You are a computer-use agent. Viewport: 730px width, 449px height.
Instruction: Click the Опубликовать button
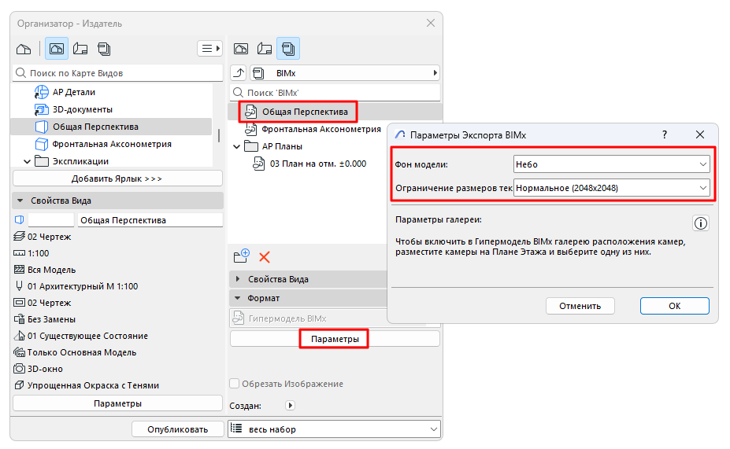tap(177, 429)
